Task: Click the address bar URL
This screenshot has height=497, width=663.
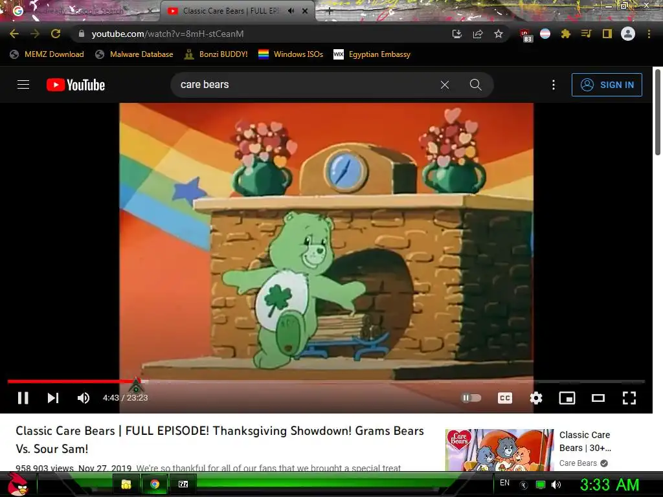Action: coord(168,34)
